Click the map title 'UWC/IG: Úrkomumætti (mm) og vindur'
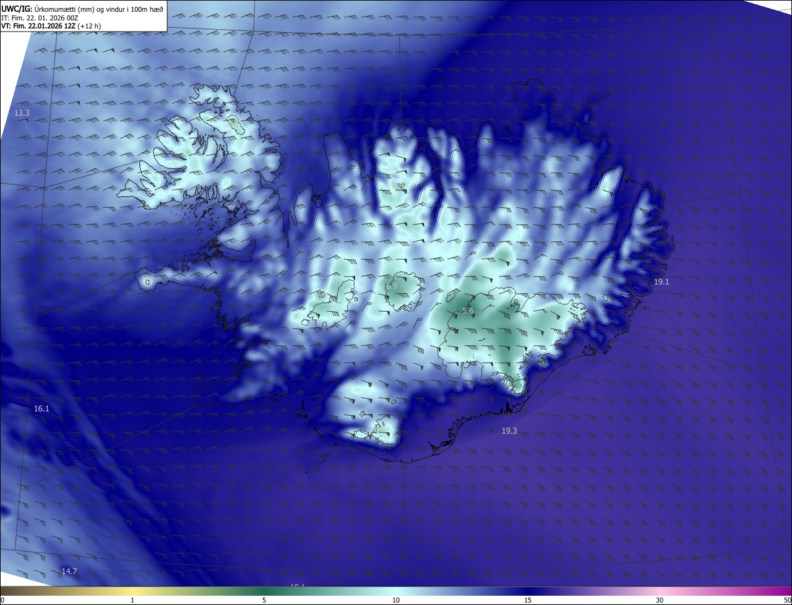792x605 pixels. tap(82, 9)
